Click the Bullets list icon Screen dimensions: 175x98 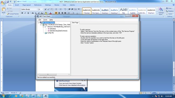pyautogui.click(x=56, y=9)
